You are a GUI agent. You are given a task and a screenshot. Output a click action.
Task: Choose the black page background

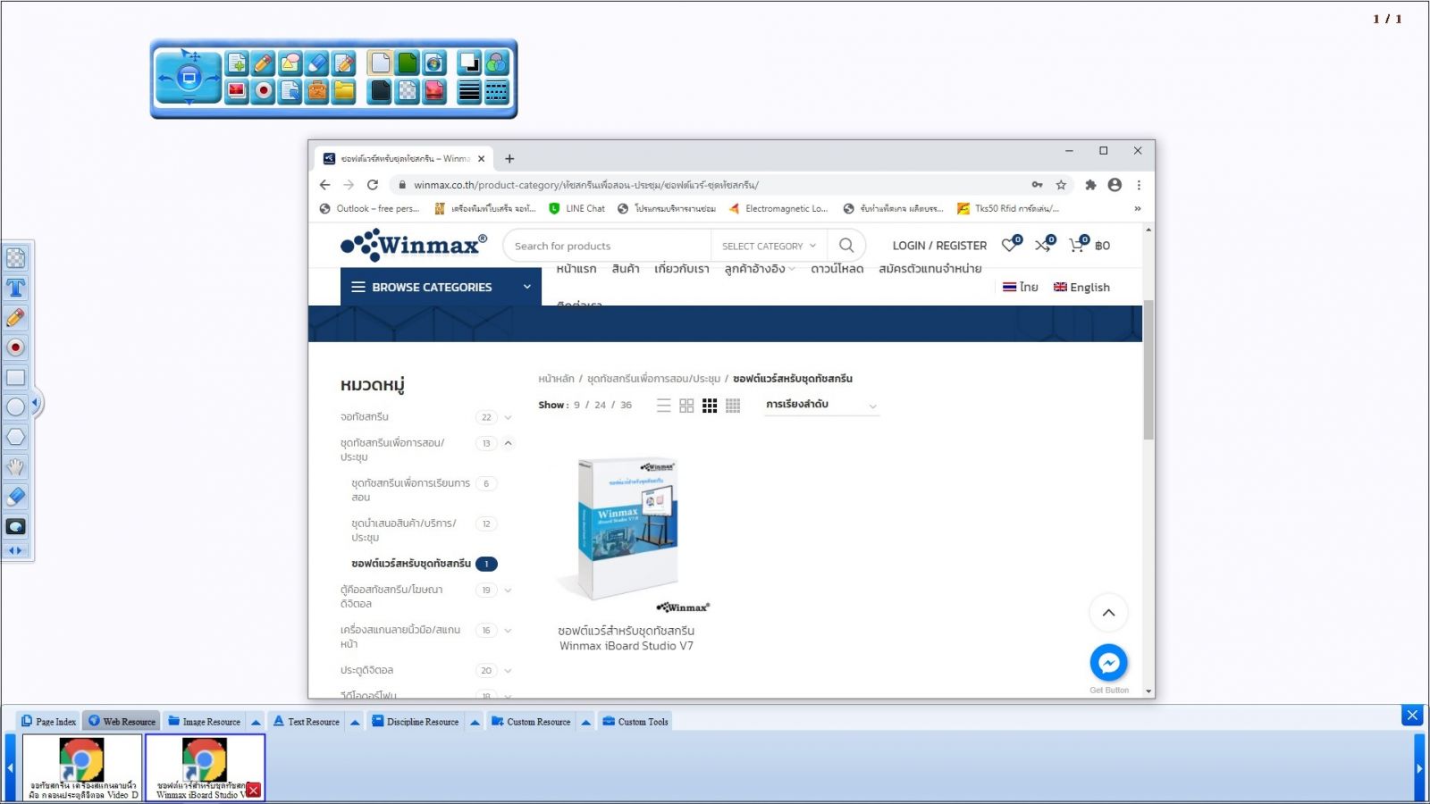(380, 90)
